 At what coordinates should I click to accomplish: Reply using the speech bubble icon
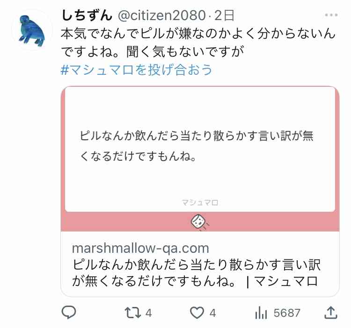tap(69, 313)
